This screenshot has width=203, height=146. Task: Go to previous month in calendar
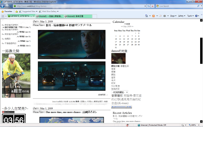point(122,27)
